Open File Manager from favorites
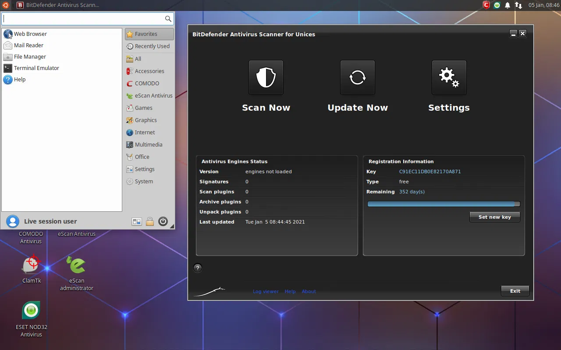Viewport: 561px width, 350px height. click(x=62, y=56)
